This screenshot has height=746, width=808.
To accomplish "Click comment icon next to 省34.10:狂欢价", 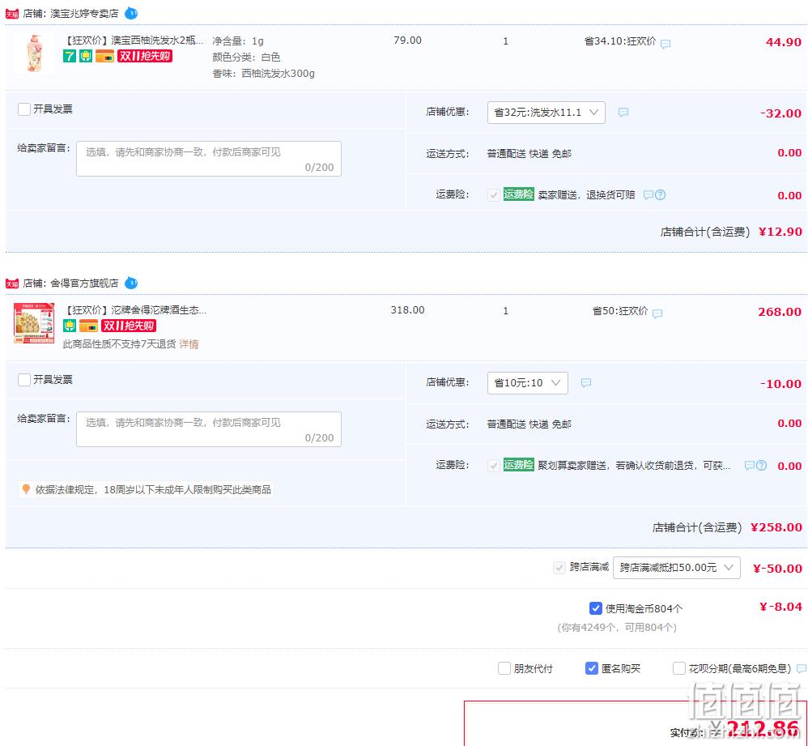I will pyautogui.click(x=666, y=44).
